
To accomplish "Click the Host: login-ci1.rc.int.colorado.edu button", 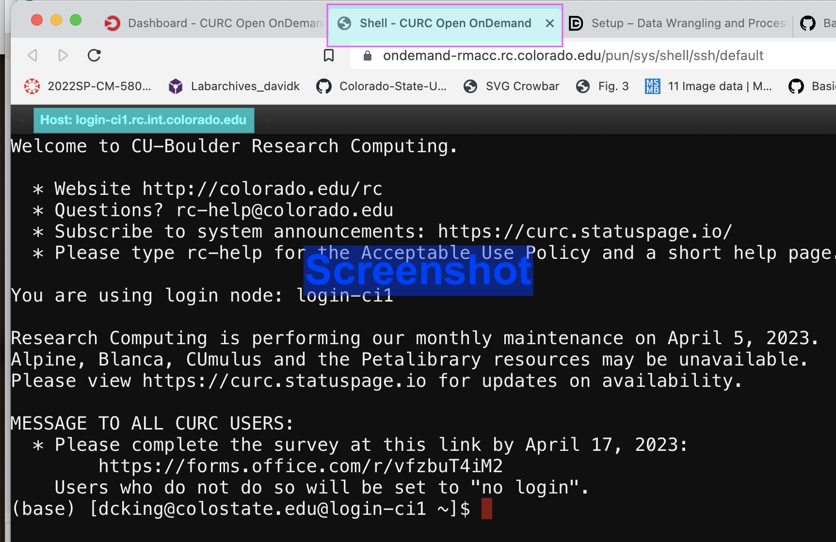I will click(144, 120).
